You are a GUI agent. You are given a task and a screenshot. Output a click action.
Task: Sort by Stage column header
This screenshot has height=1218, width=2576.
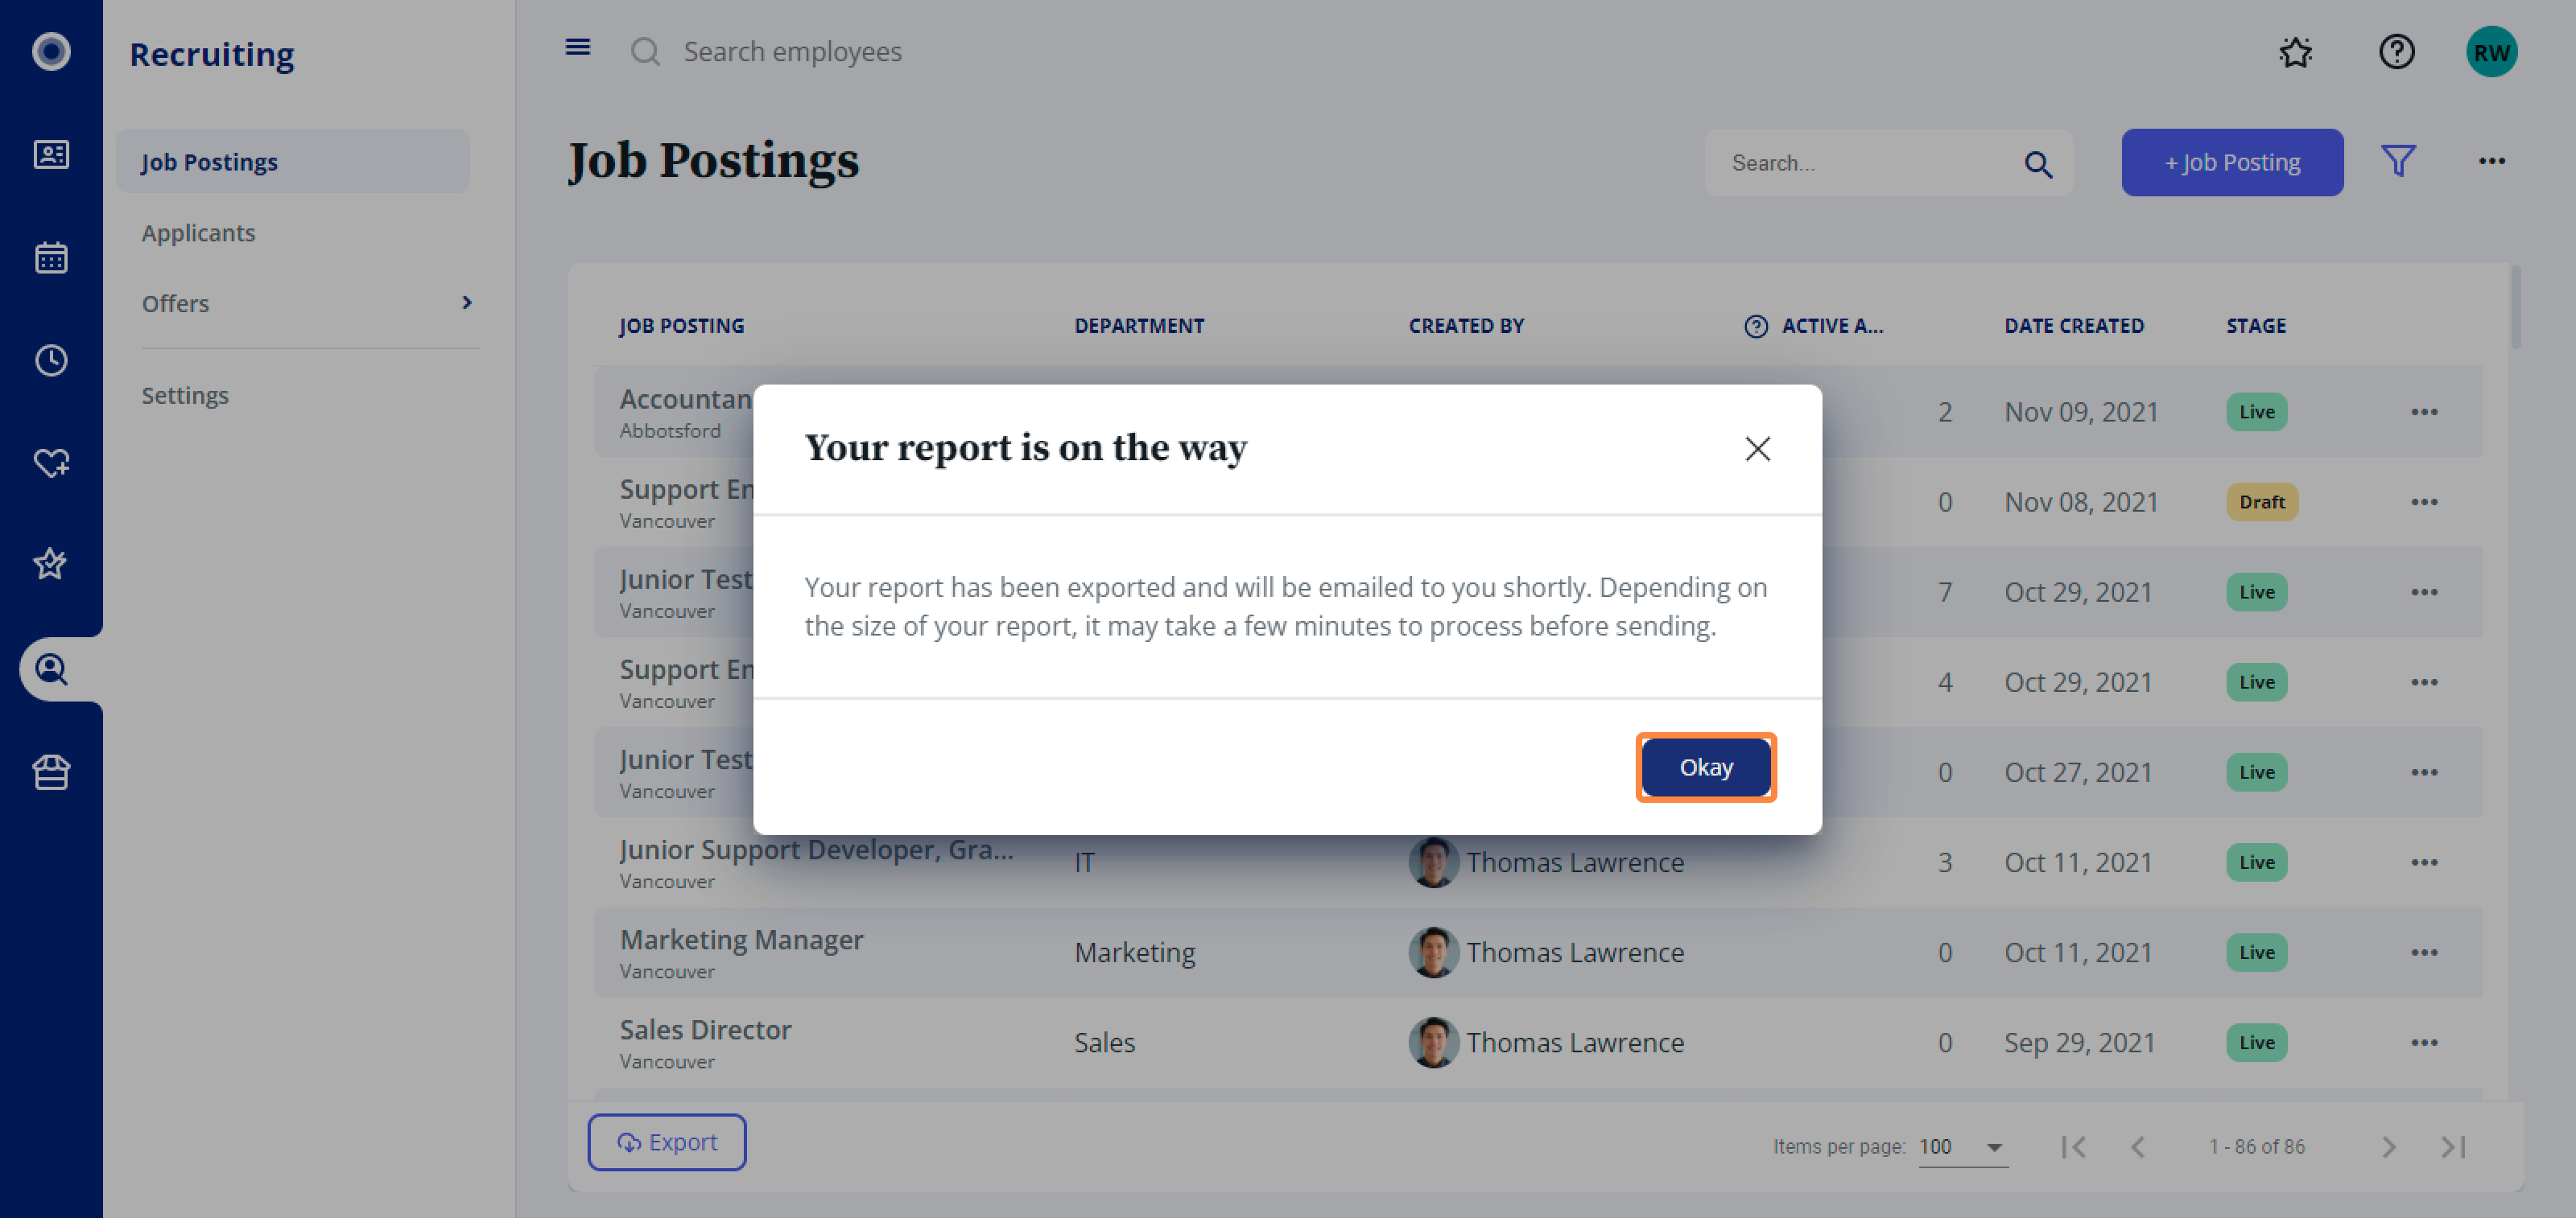click(x=2256, y=327)
